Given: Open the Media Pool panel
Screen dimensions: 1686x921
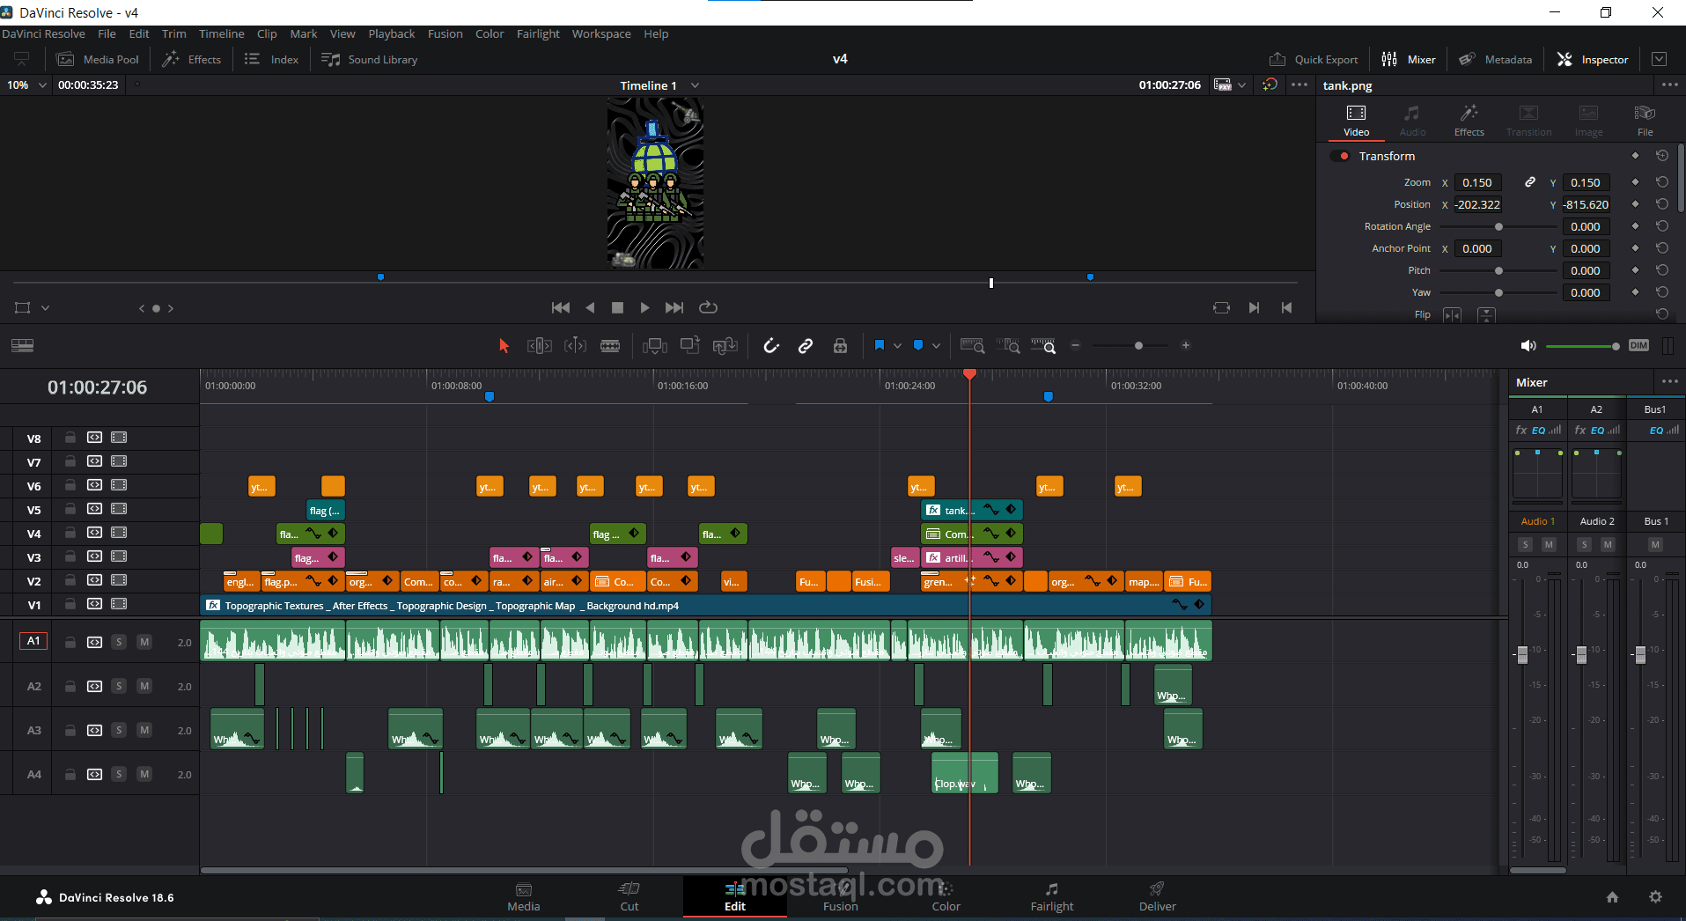Looking at the screenshot, I should coord(98,59).
